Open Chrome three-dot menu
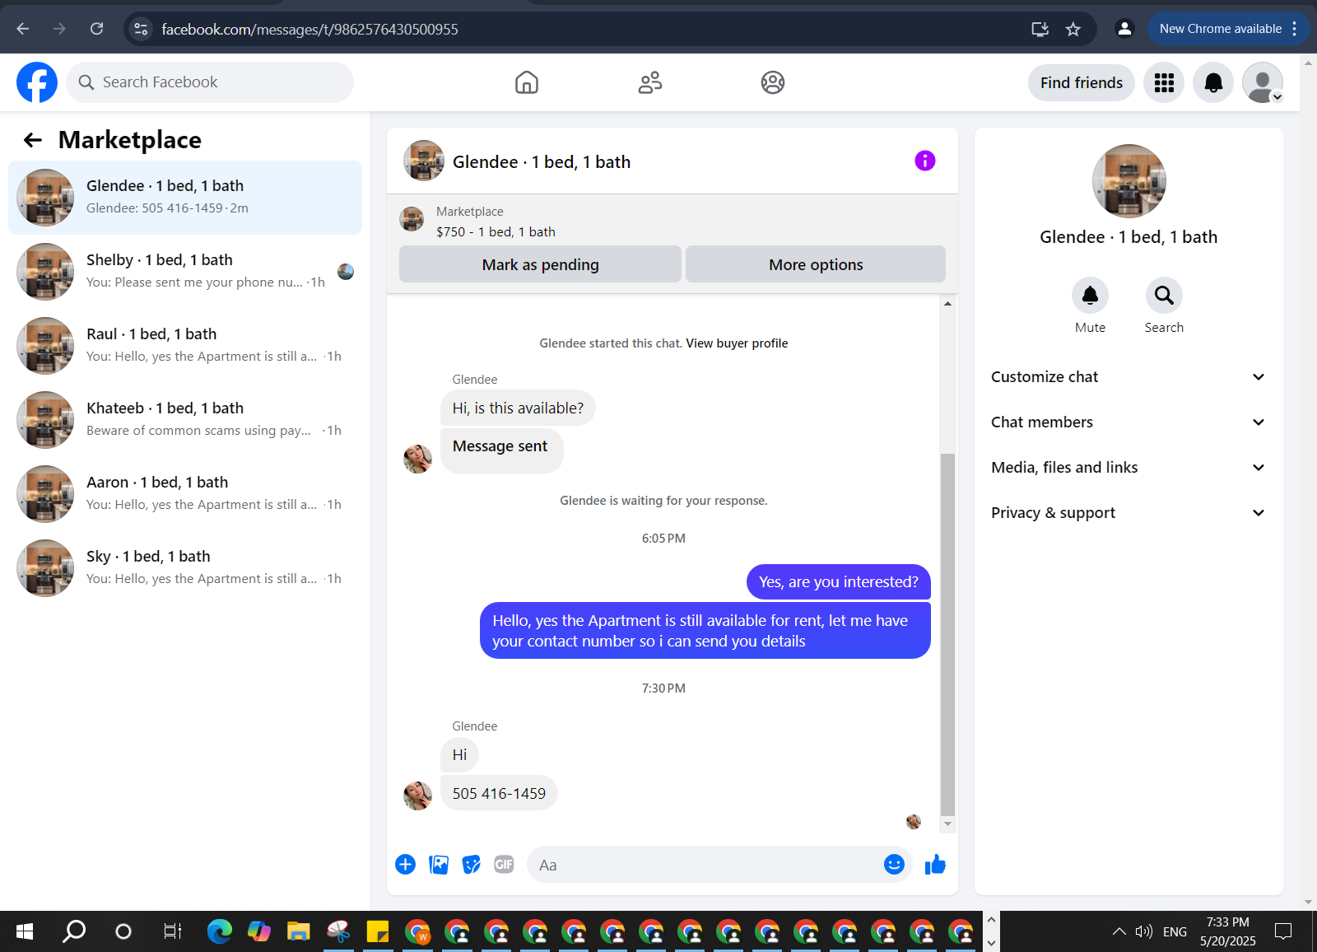 tap(1295, 29)
